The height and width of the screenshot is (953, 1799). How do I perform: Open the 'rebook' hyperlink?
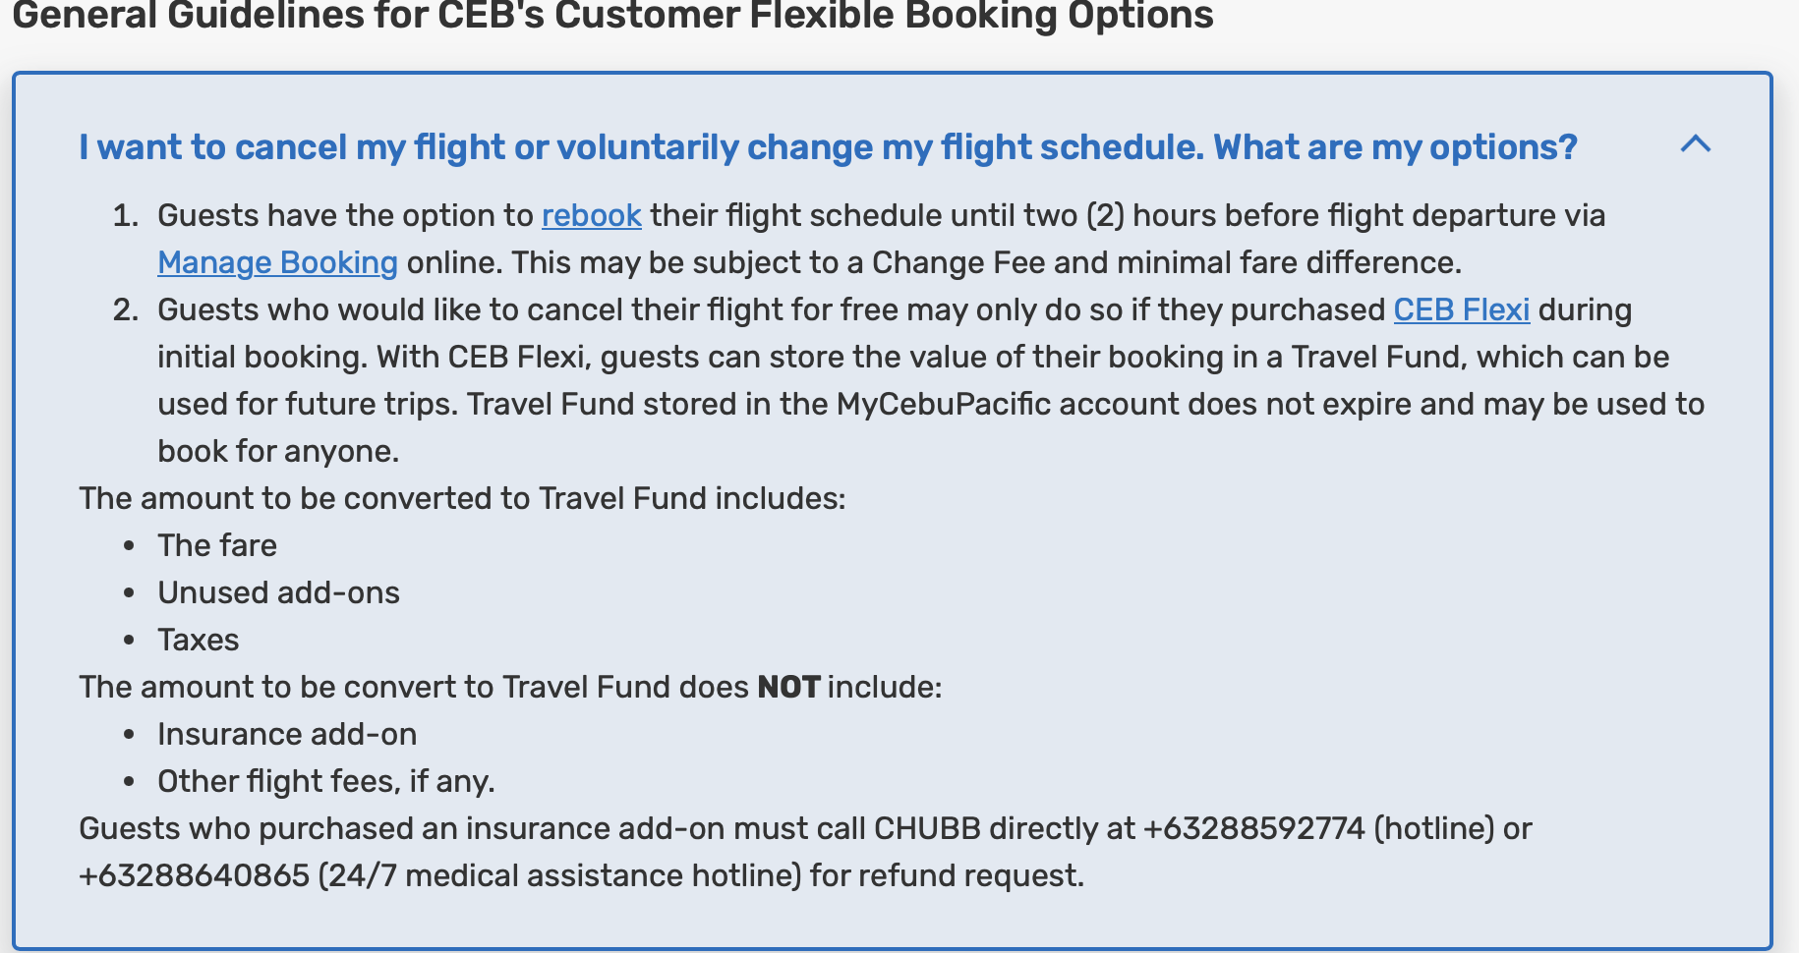click(592, 215)
